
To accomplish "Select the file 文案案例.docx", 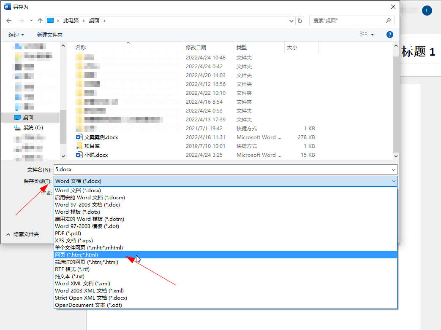I will point(101,137).
